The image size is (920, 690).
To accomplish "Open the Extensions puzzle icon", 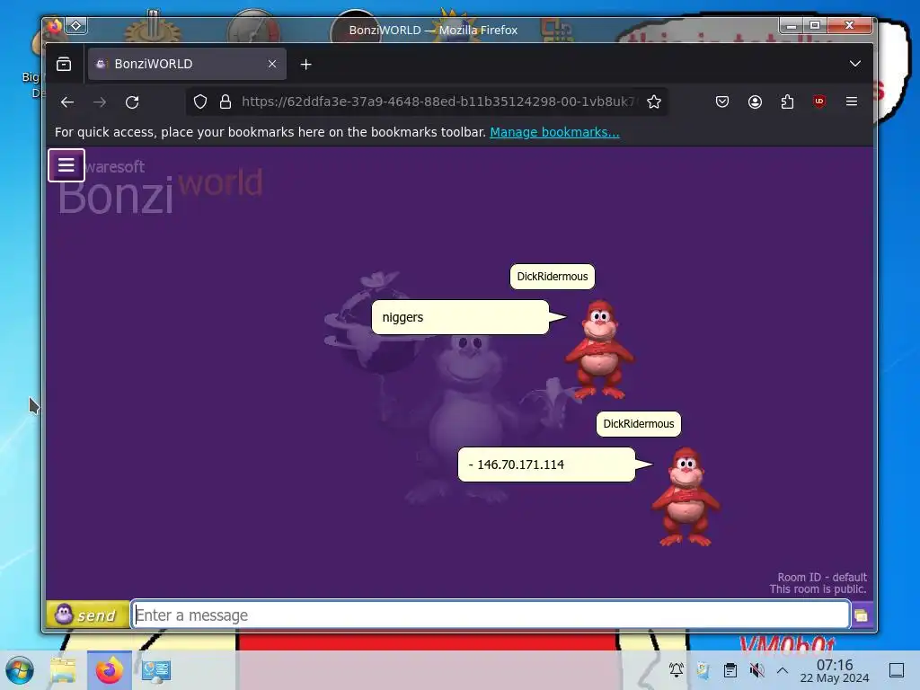I will (x=787, y=102).
